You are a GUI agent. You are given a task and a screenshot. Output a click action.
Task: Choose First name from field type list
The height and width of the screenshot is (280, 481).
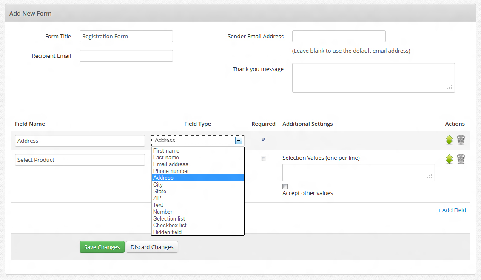coord(198,151)
